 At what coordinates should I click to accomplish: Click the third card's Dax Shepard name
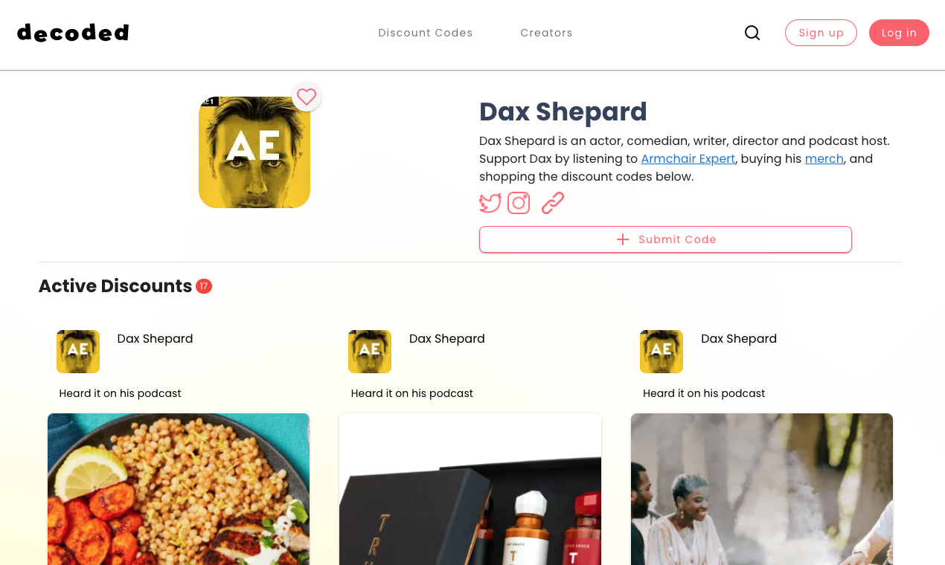point(739,339)
